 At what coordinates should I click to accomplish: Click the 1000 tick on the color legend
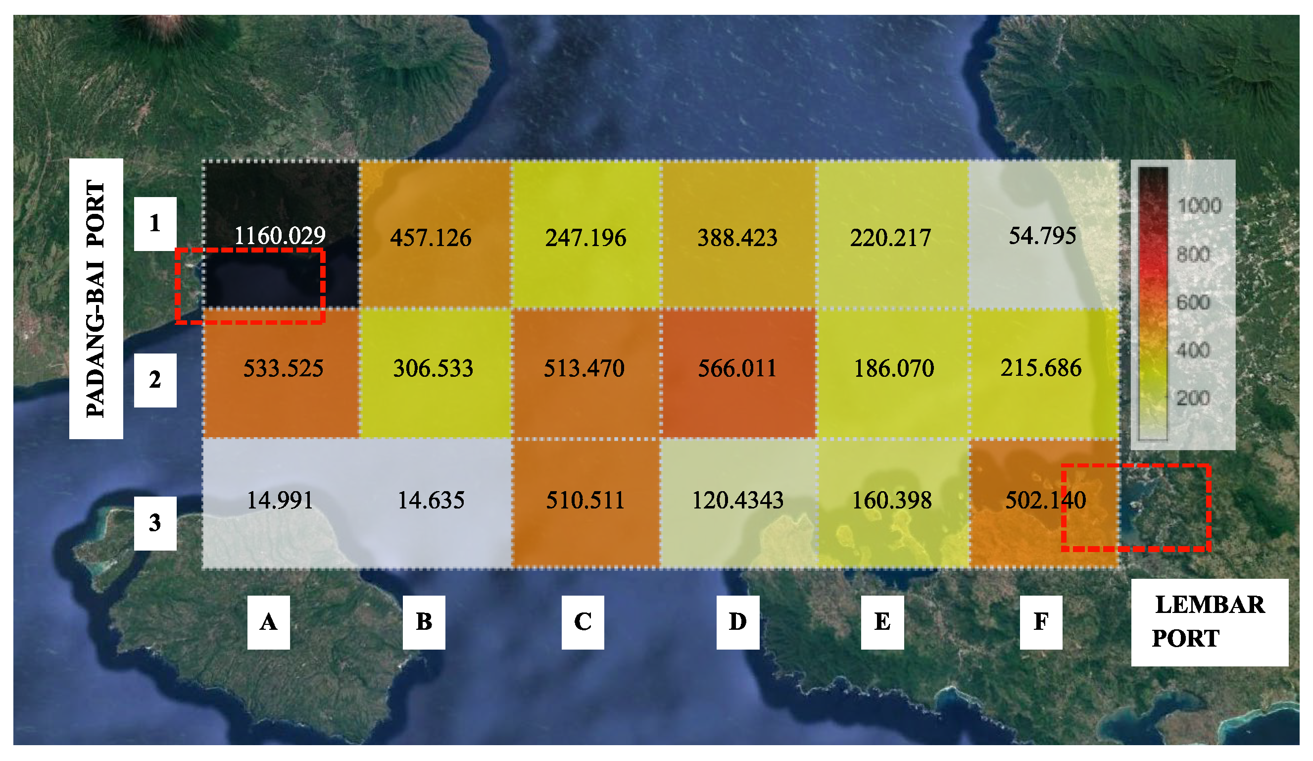1199,206
